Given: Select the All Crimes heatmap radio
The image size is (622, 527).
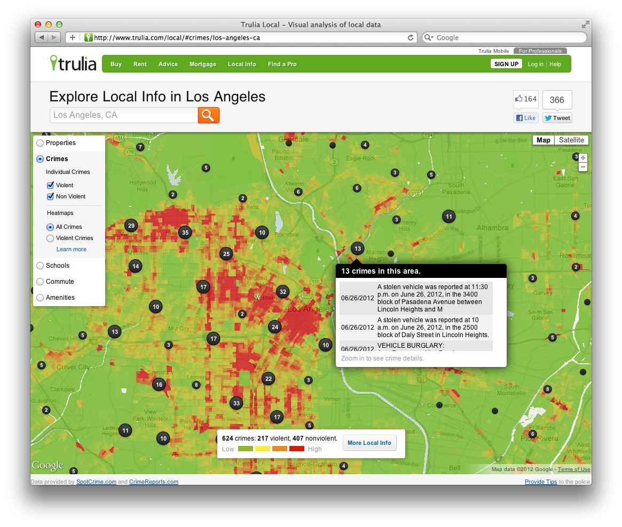Looking at the screenshot, I should (50, 227).
